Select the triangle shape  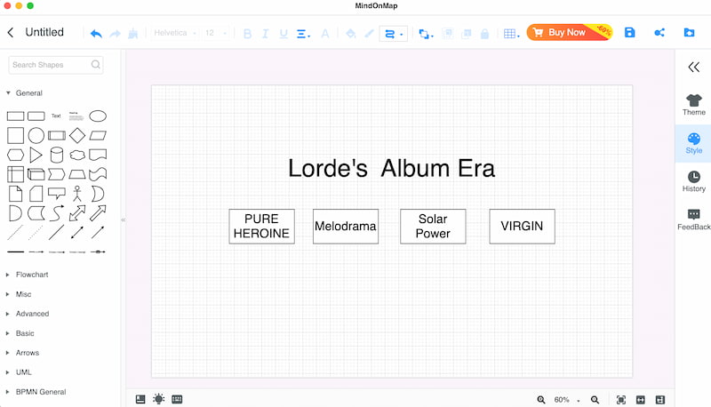(x=36, y=155)
